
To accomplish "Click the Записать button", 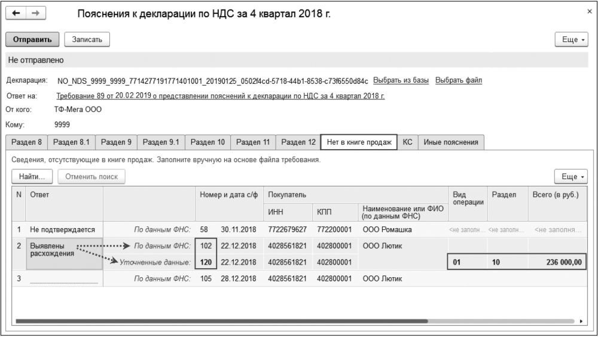I will [87, 40].
